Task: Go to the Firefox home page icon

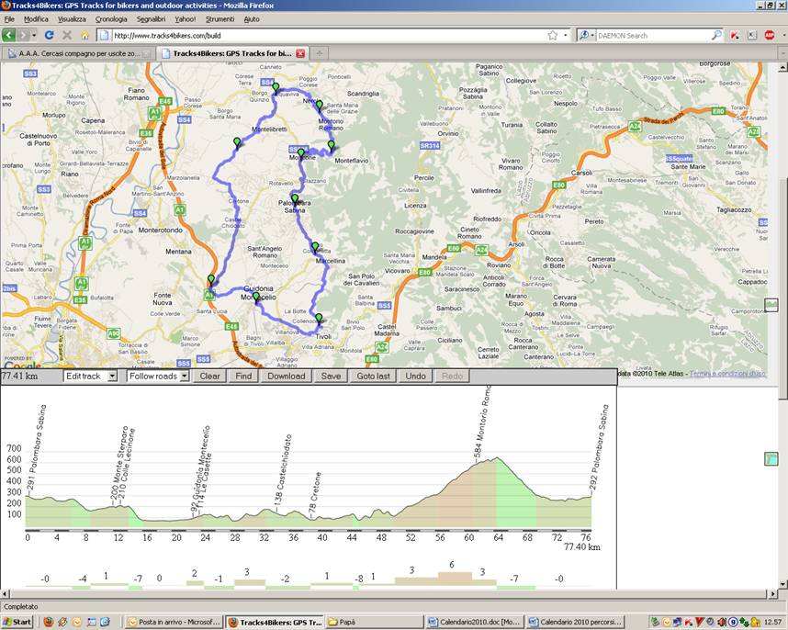Action: (x=84, y=35)
